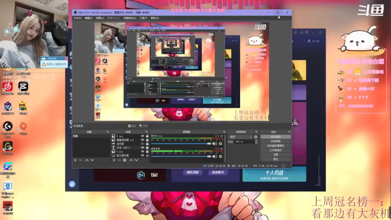
Task: Hide the 3.jpg source
Action: pyautogui.click(x=142, y=136)
